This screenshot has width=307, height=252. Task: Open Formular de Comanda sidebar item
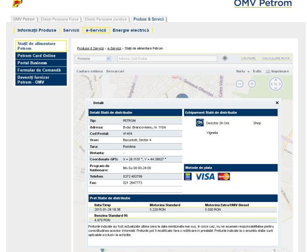pyautogui.click(x=41, y=70)
